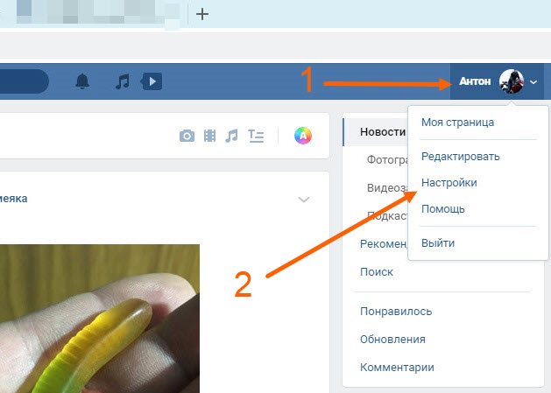Log out with Выйти

tap(438, 243)
